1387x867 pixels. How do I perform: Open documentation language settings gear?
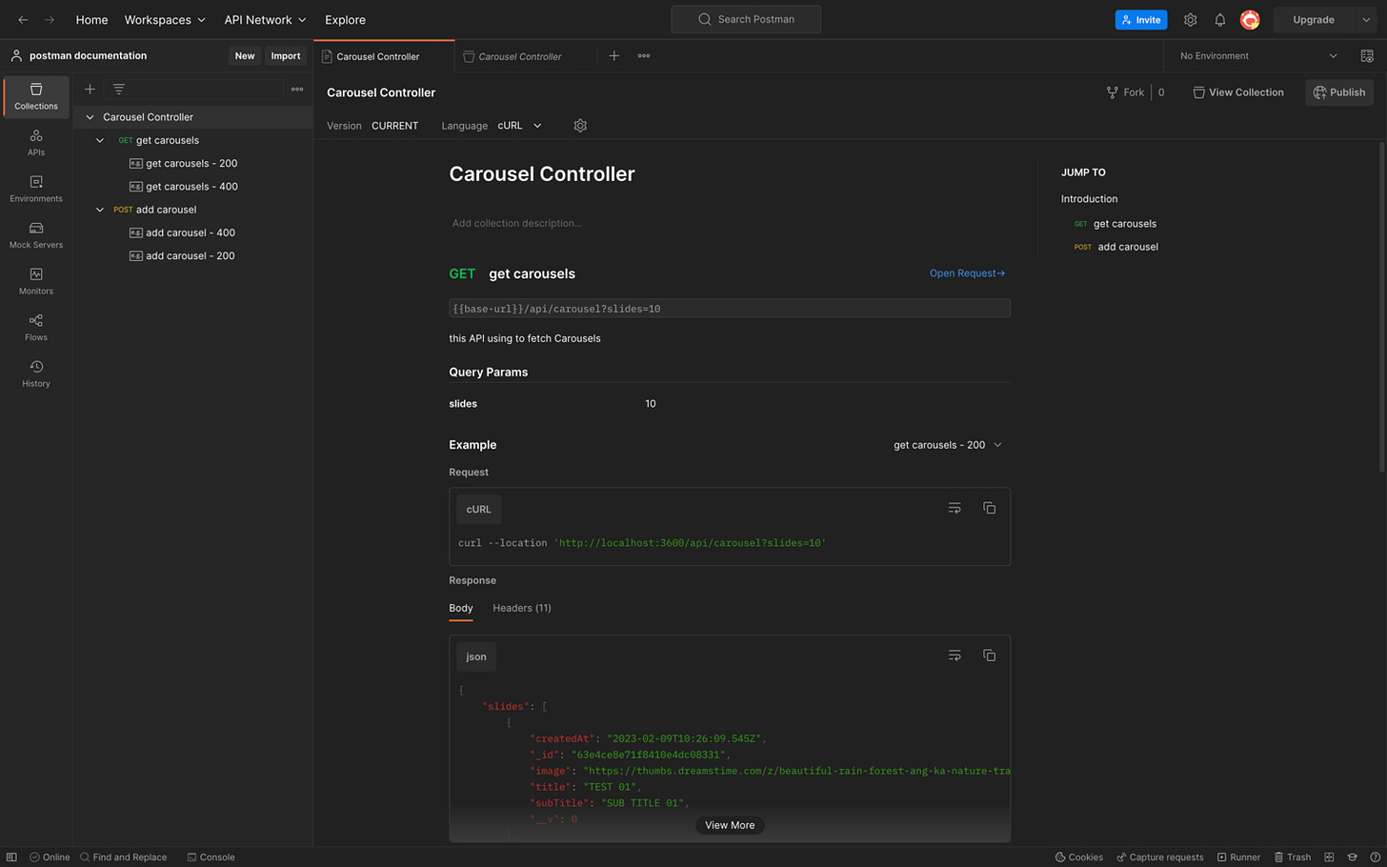coord(580,125)
